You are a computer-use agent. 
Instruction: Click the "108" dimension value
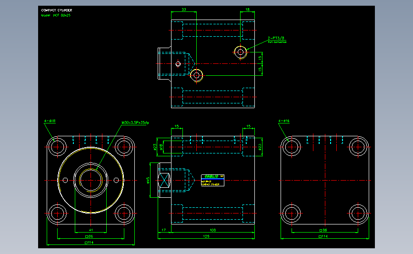[213, 230]
